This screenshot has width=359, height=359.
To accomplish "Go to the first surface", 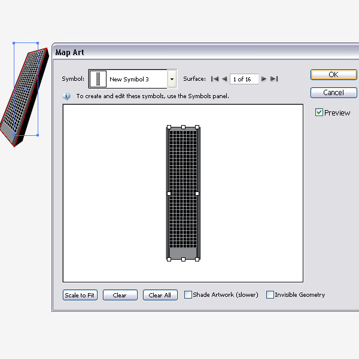I will coord(215,79).
